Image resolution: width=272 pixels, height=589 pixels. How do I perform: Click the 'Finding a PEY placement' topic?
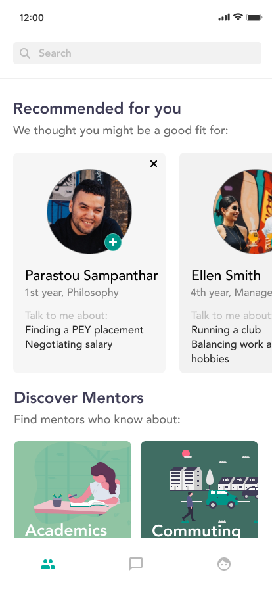(84, 330)
